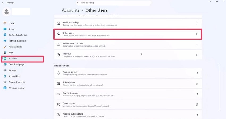Click the Subscriptions title text

click(69, 83)
